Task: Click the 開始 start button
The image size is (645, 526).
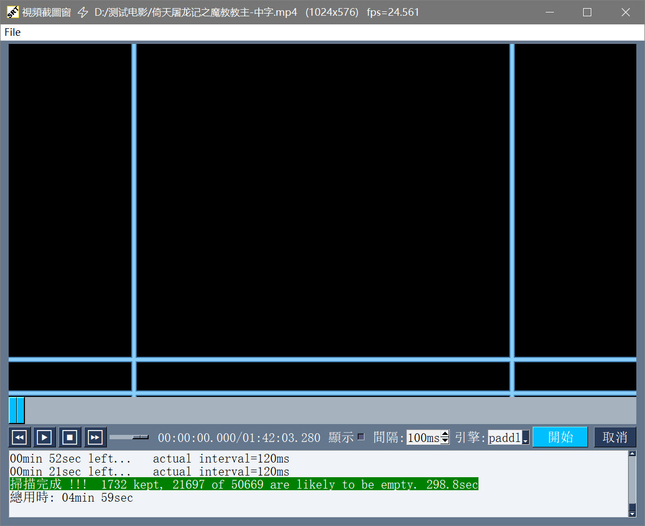Action: [560, 437]
